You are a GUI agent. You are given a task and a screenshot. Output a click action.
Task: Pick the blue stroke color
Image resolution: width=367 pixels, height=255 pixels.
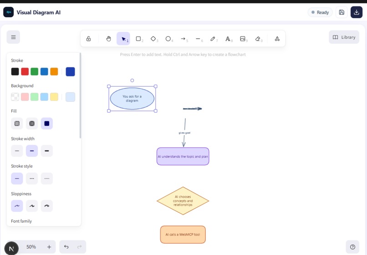pos(44,71)
